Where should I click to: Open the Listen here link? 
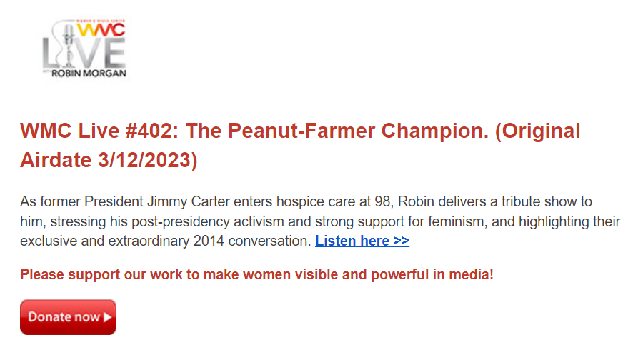pyautogui.click(x=353, y=241)
